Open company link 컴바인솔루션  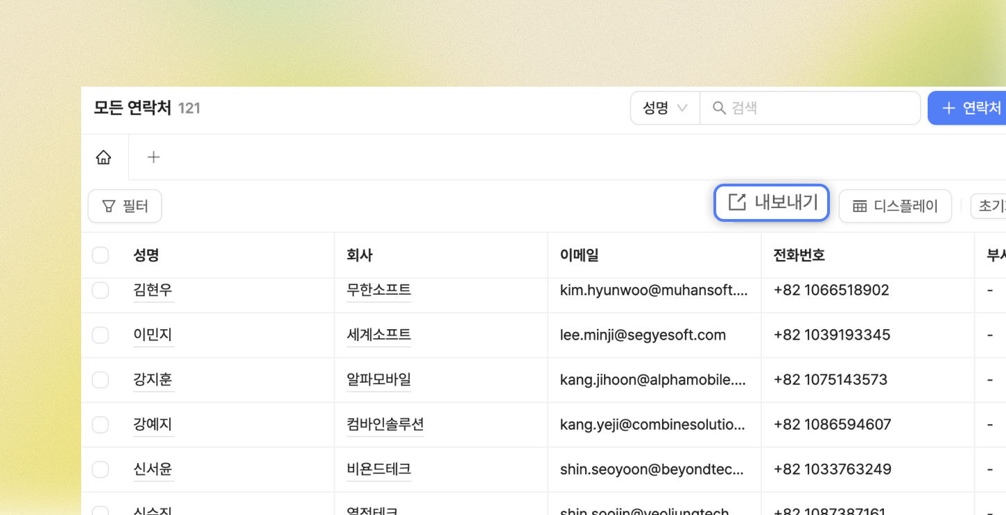coord(385,424)
